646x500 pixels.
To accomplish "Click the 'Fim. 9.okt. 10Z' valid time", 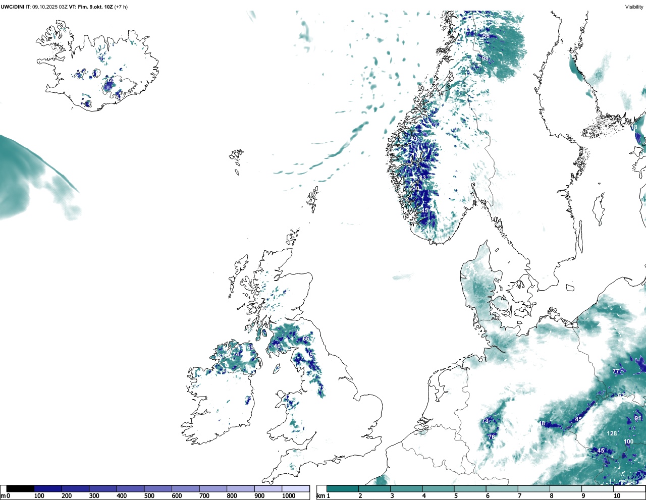I will (96, 7).
